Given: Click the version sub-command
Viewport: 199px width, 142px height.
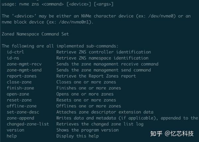Looking at the screenshot, I should pos(15,130).
